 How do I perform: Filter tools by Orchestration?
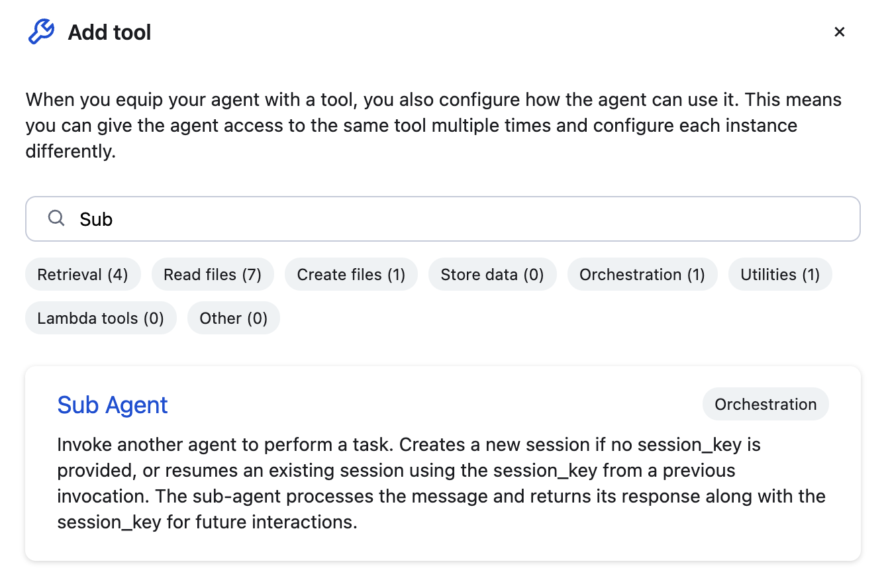point(642,273)
